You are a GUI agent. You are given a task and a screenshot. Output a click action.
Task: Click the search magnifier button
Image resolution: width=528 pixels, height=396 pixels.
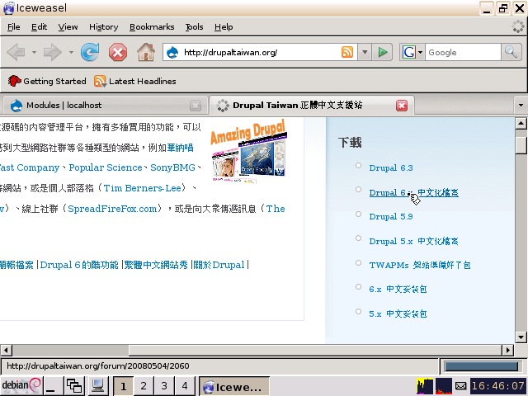[511, 52]
